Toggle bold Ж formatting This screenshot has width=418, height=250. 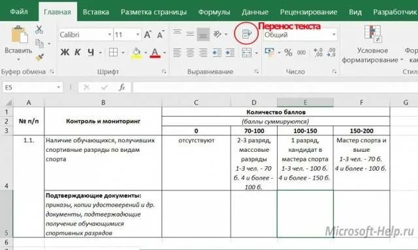[65, 52]
